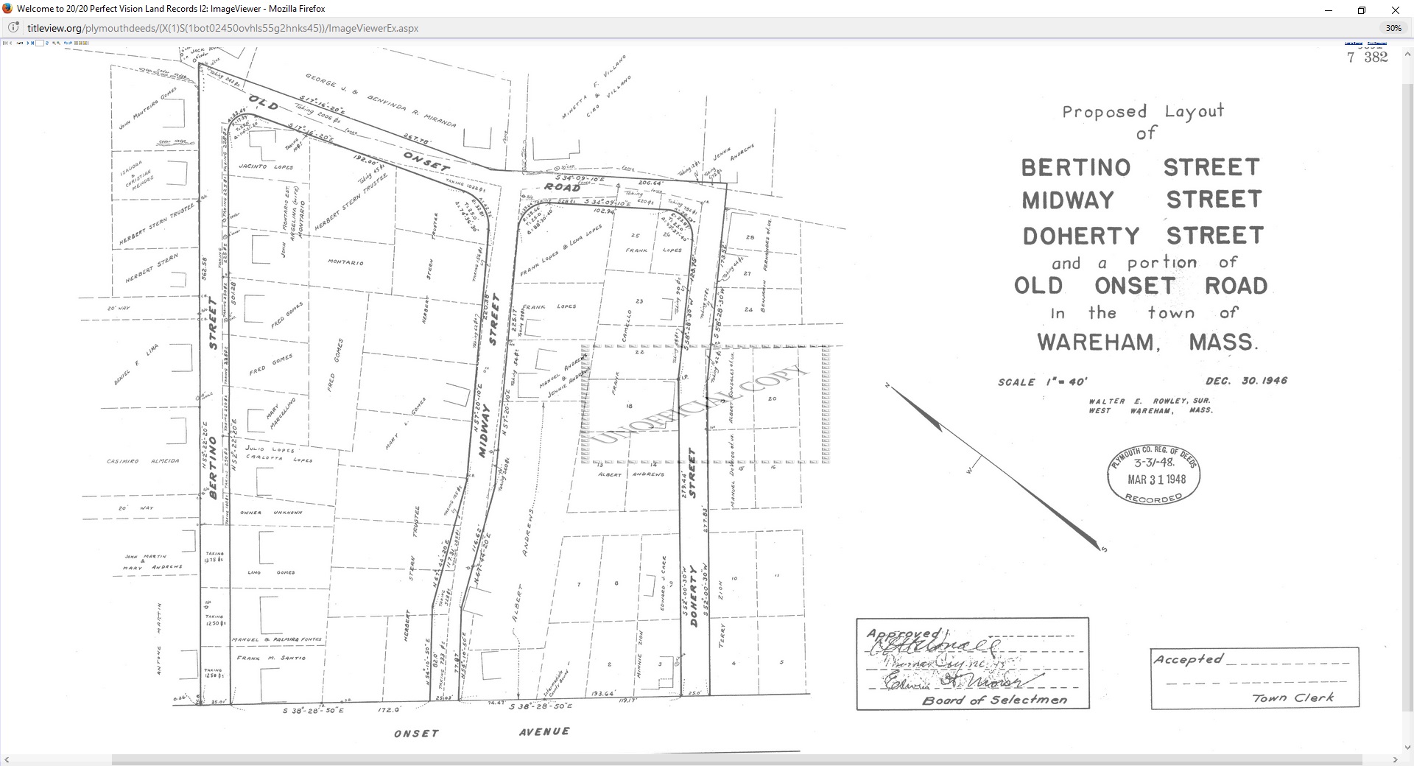1414x766 pixels.
Task: Click the page number input box
Action: pos(41,43)
